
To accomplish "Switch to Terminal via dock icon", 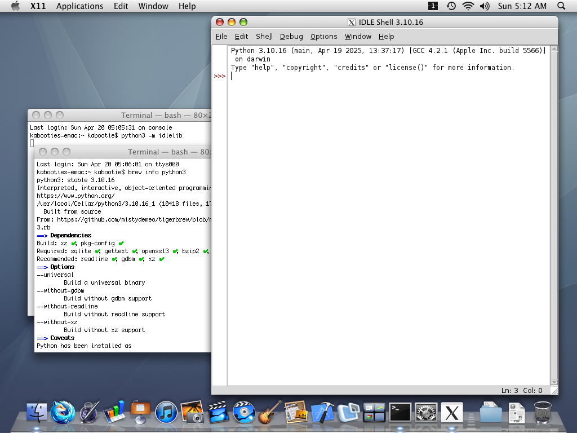I will point(400,412).
